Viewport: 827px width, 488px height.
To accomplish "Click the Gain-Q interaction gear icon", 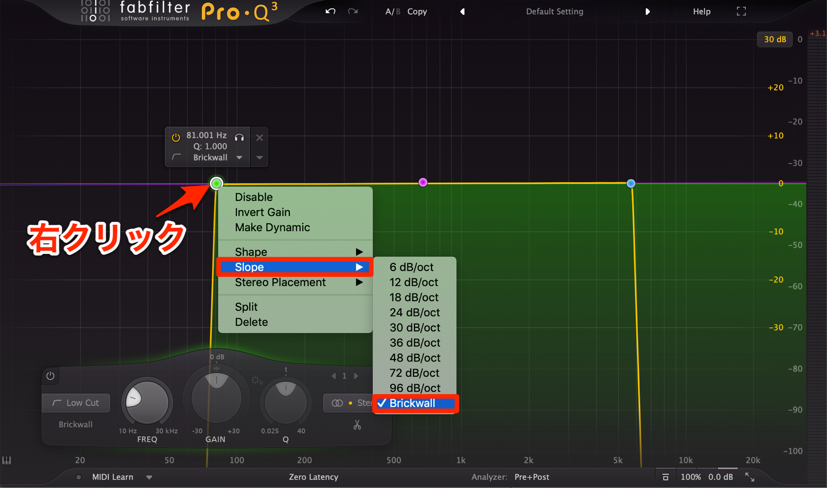I will click(256, 380).
